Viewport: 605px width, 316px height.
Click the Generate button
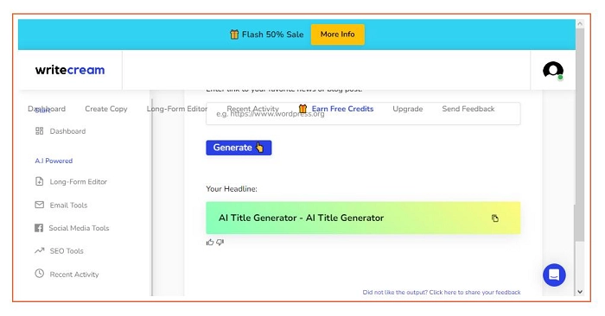click(x=239, y=148)
